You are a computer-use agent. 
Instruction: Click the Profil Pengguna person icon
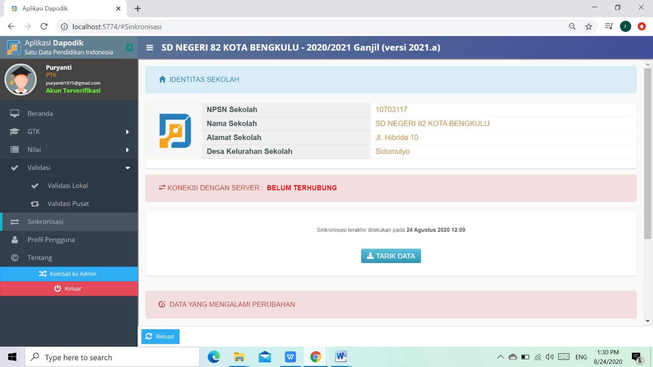(x=15, y=240)
